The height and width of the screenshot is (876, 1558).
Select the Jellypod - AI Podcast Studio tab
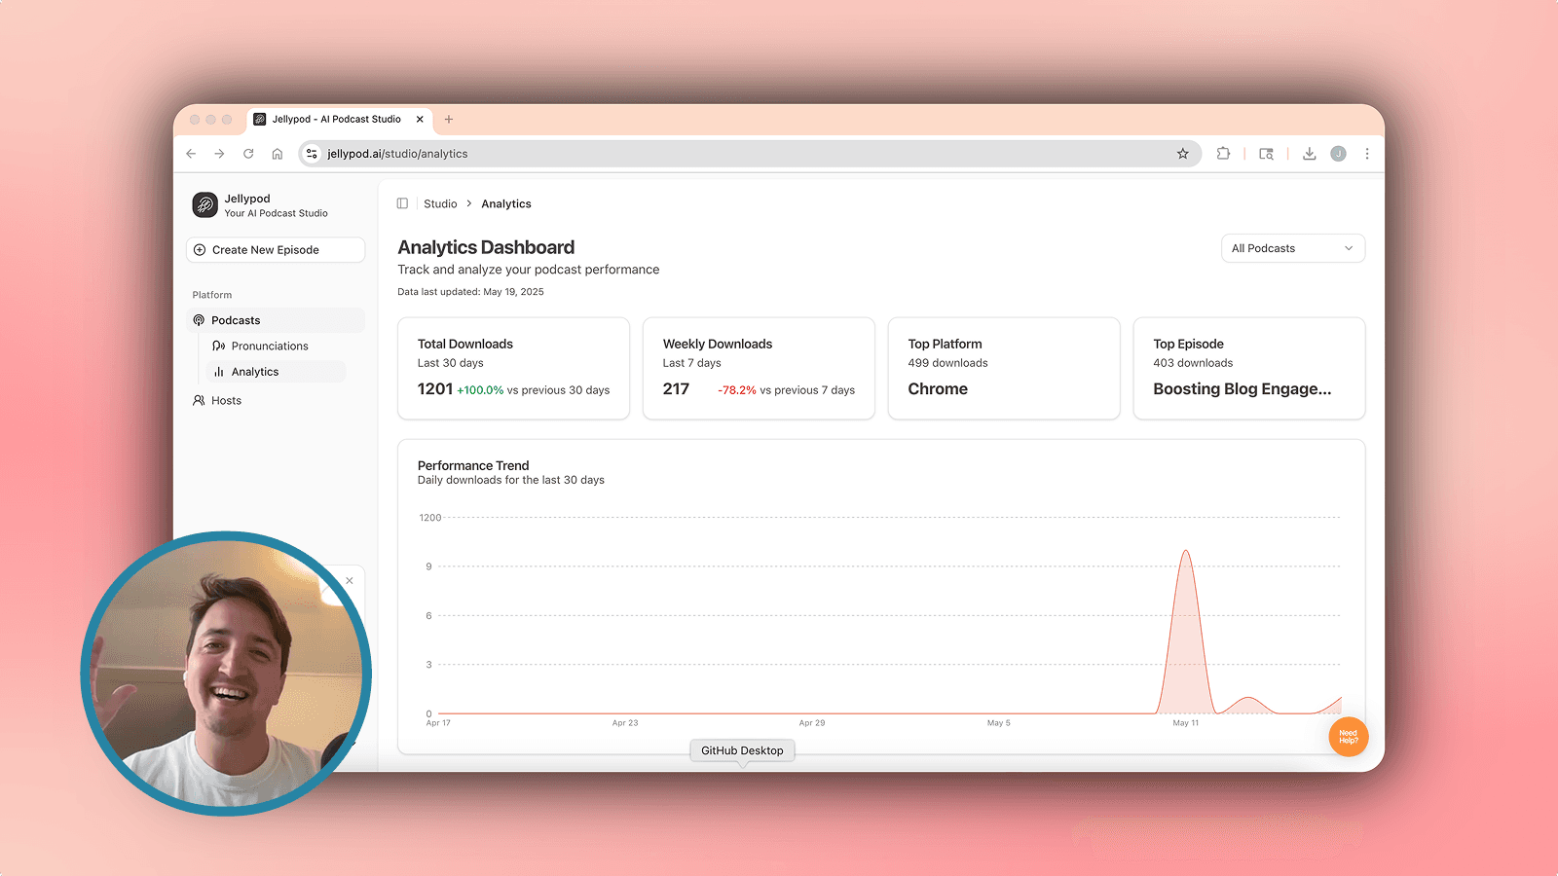tap(337, 120)
